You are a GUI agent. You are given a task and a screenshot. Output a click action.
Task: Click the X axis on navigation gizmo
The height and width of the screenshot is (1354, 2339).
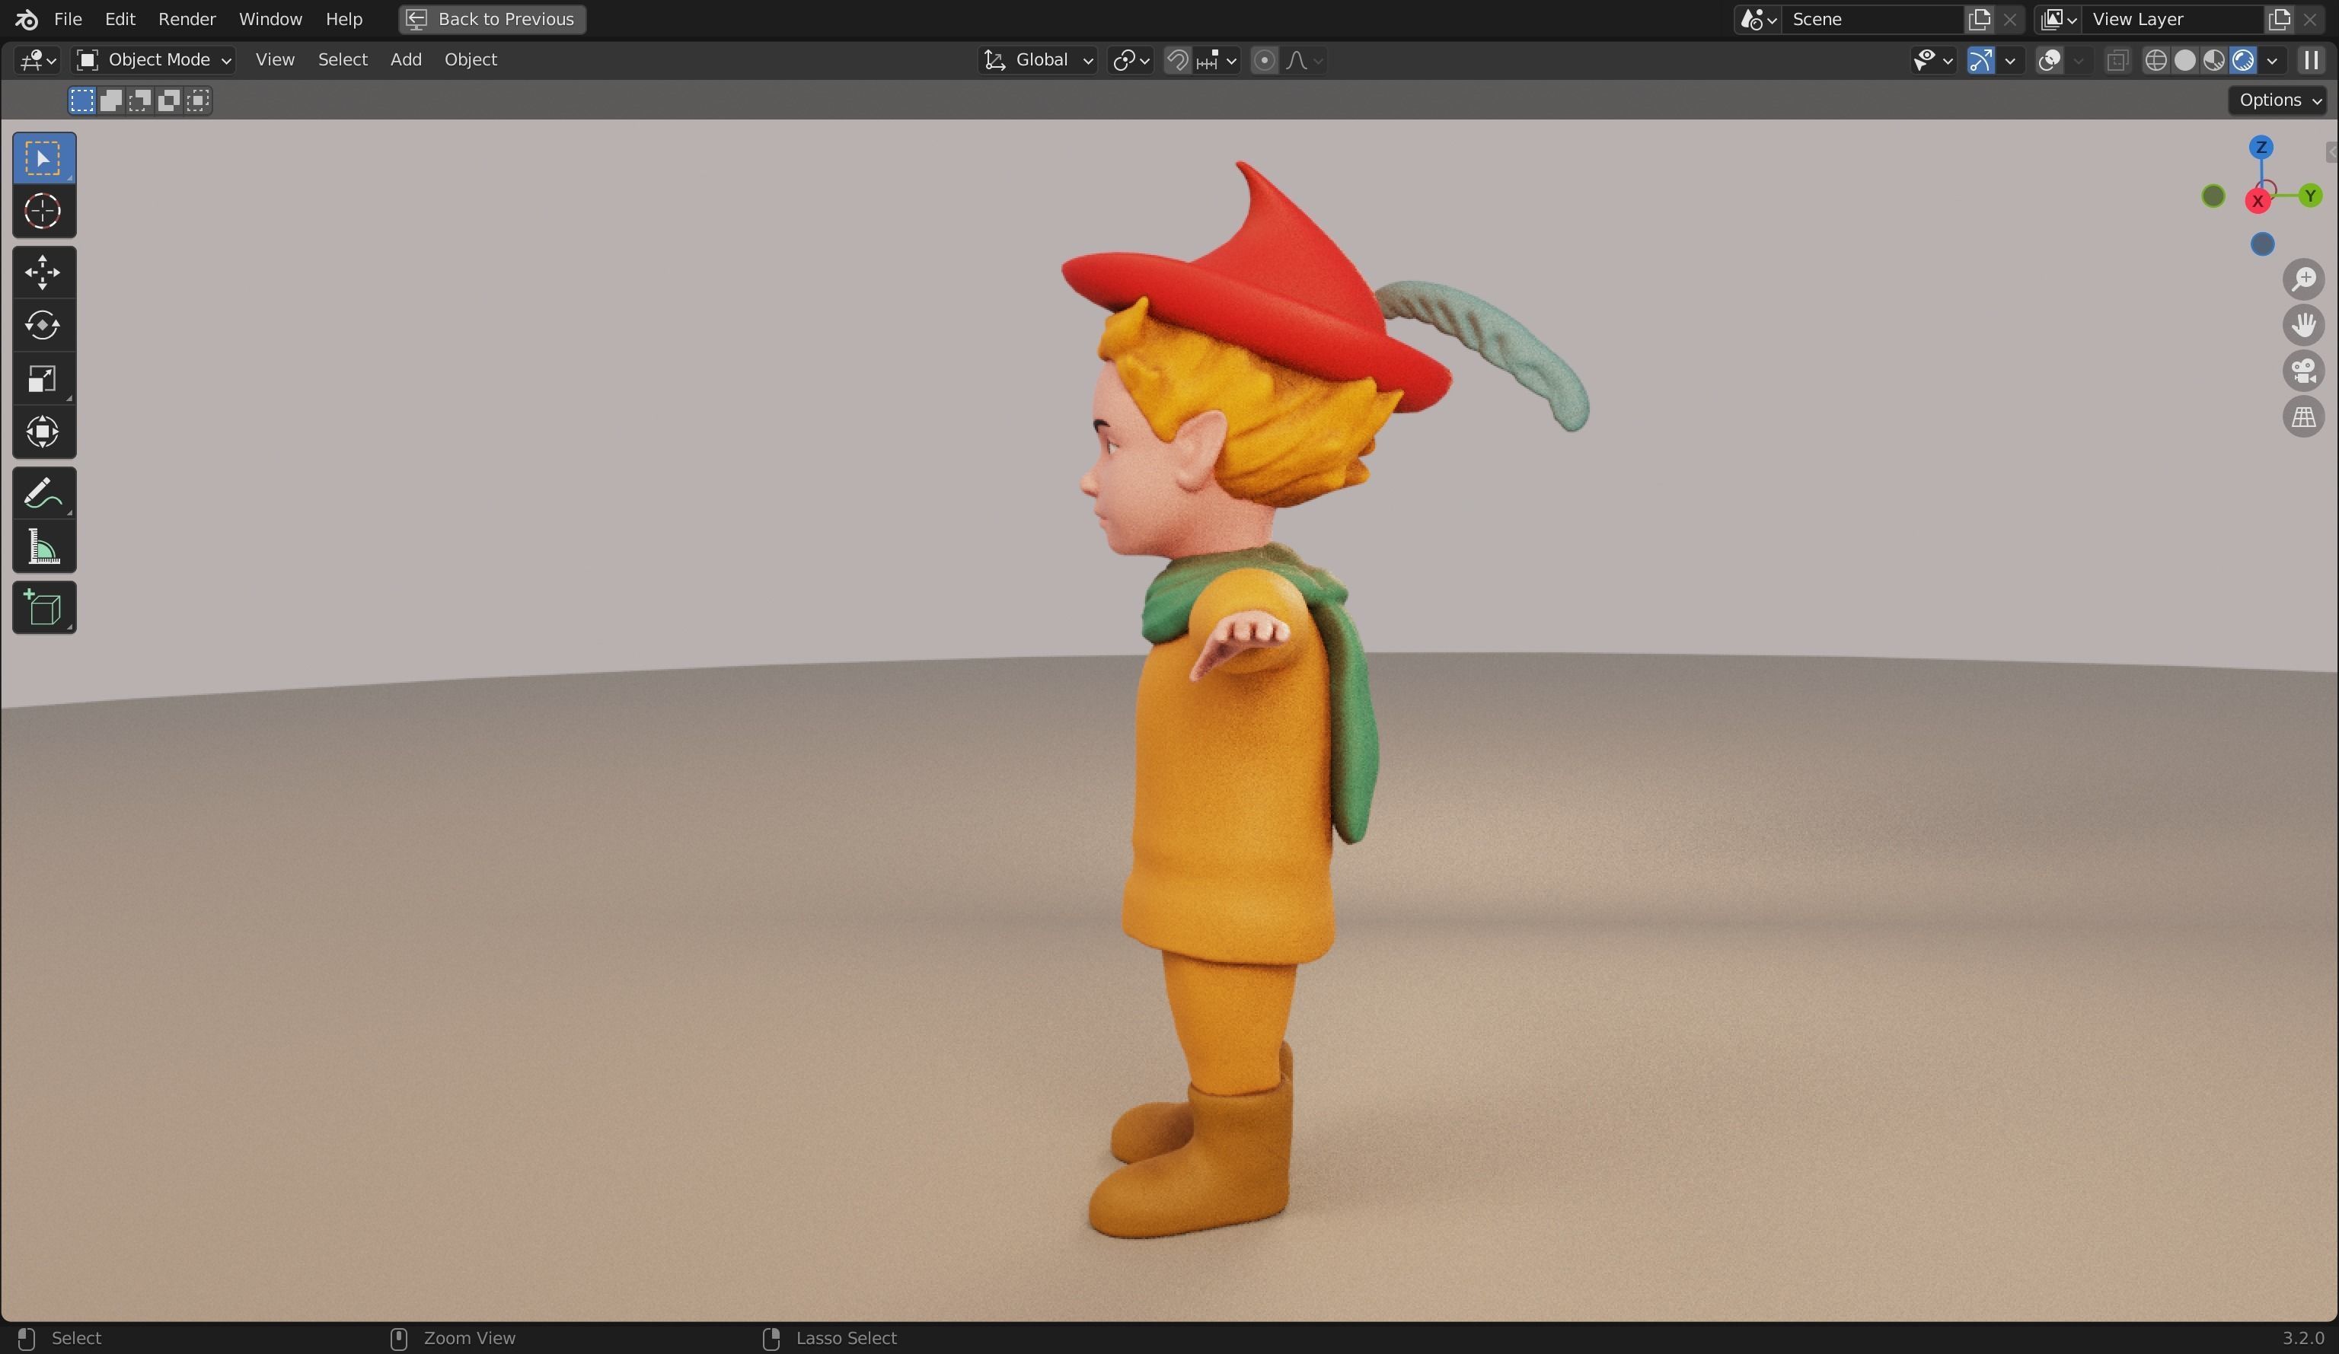tap(2258, 200)
